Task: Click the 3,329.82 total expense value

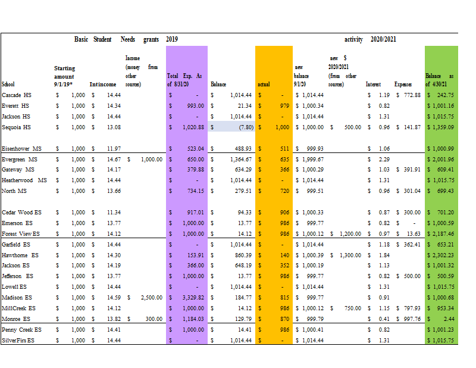Action: 193,298
